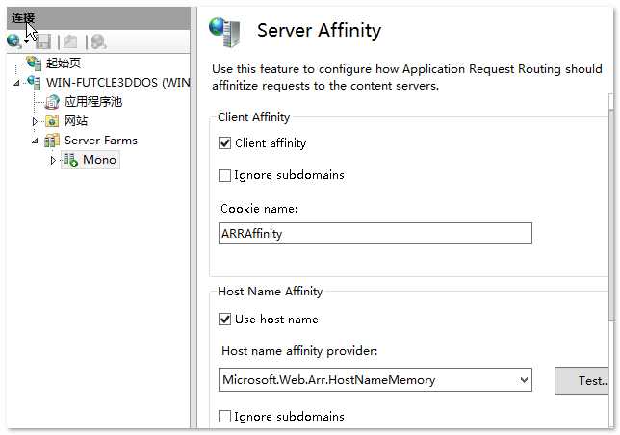The width and height of the screenshot is (620, 435).
Task: Click the delete connection toolbar icon
Action: click(98, 41)
